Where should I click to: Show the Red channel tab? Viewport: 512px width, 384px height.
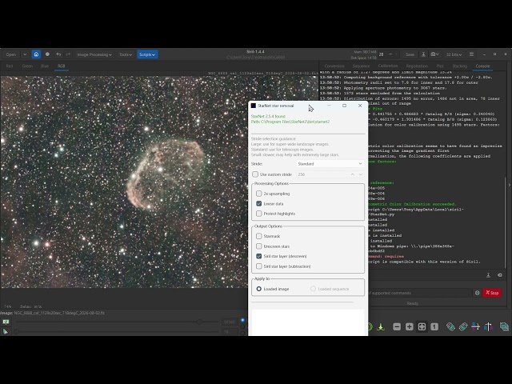click(10, 66)
